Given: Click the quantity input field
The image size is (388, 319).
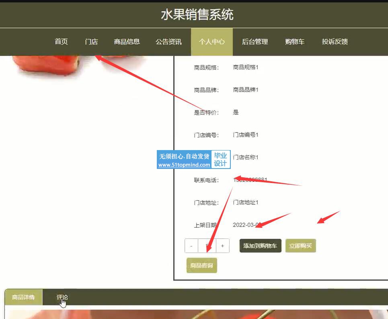Looking at the screenshot, I should (207, 246).
